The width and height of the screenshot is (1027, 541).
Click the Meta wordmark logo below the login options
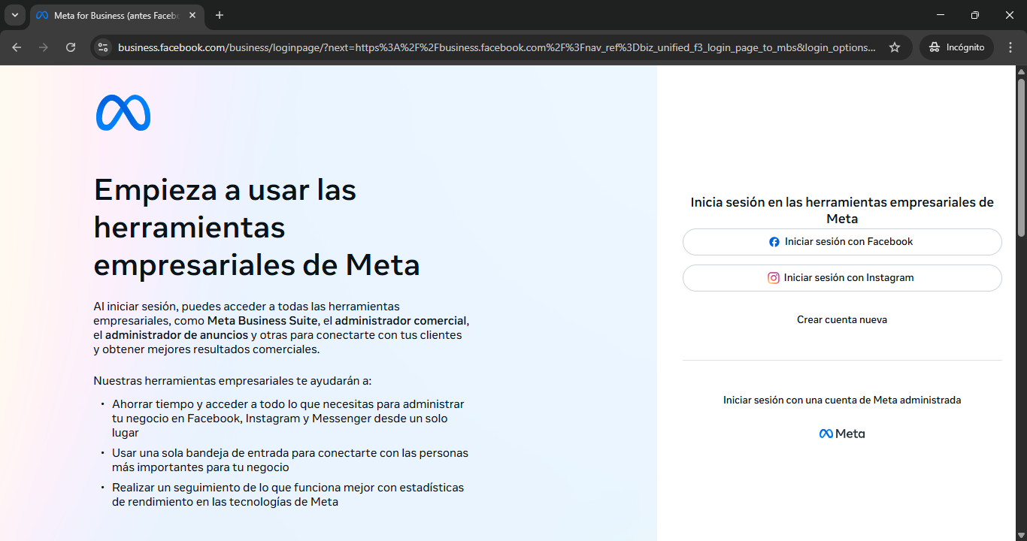click(x=842, y=434)
